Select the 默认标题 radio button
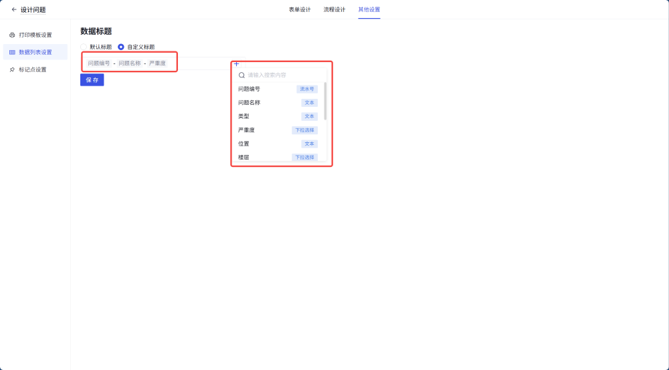The height and width of the screenshot is (370, 669). click(84, 47)
